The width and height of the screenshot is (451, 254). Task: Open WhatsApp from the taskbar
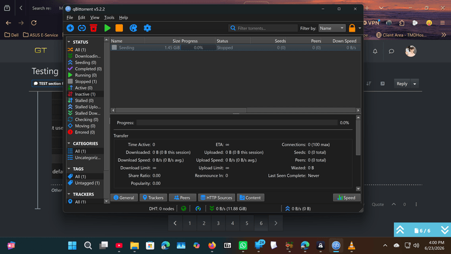(x=243, y=245)
